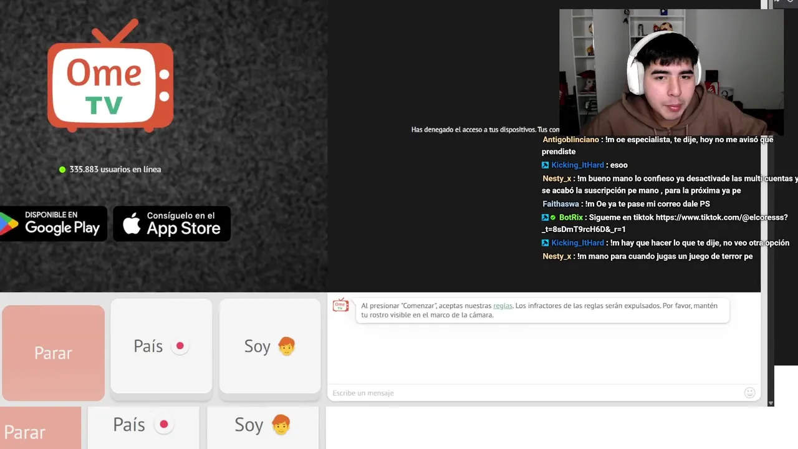Screen dimensions: 798x449
Task: Open the emoji picker smiley icon
Action: (x=750, y=393)
